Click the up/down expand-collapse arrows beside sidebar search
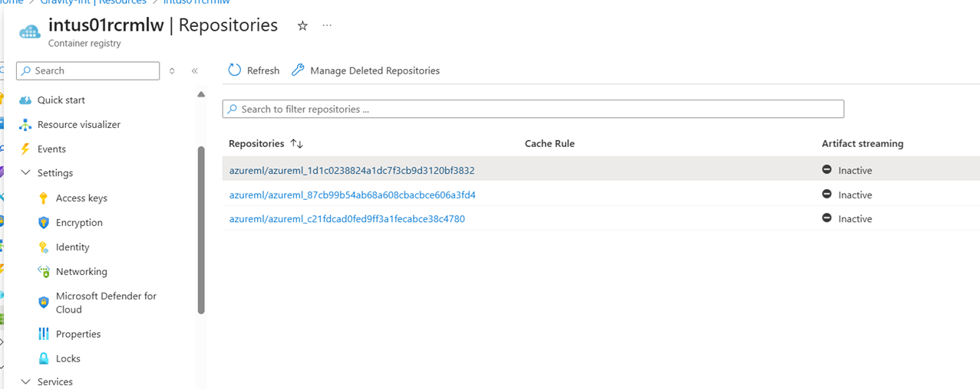The image size is (980, 389). pyautogui.click(x=172, y=70)
